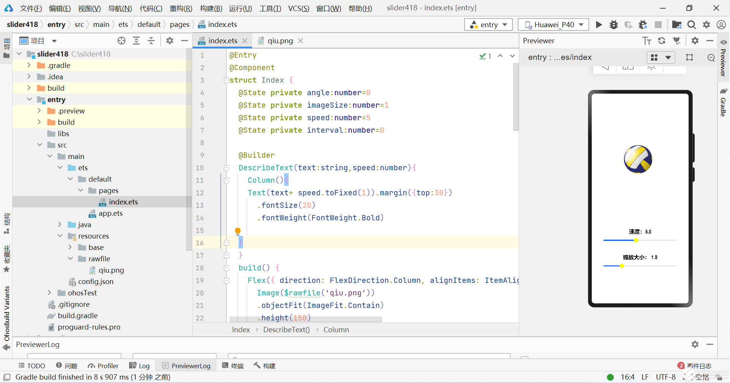
Task: Hide the project panel with minus icon
Action: coord(185,41)
